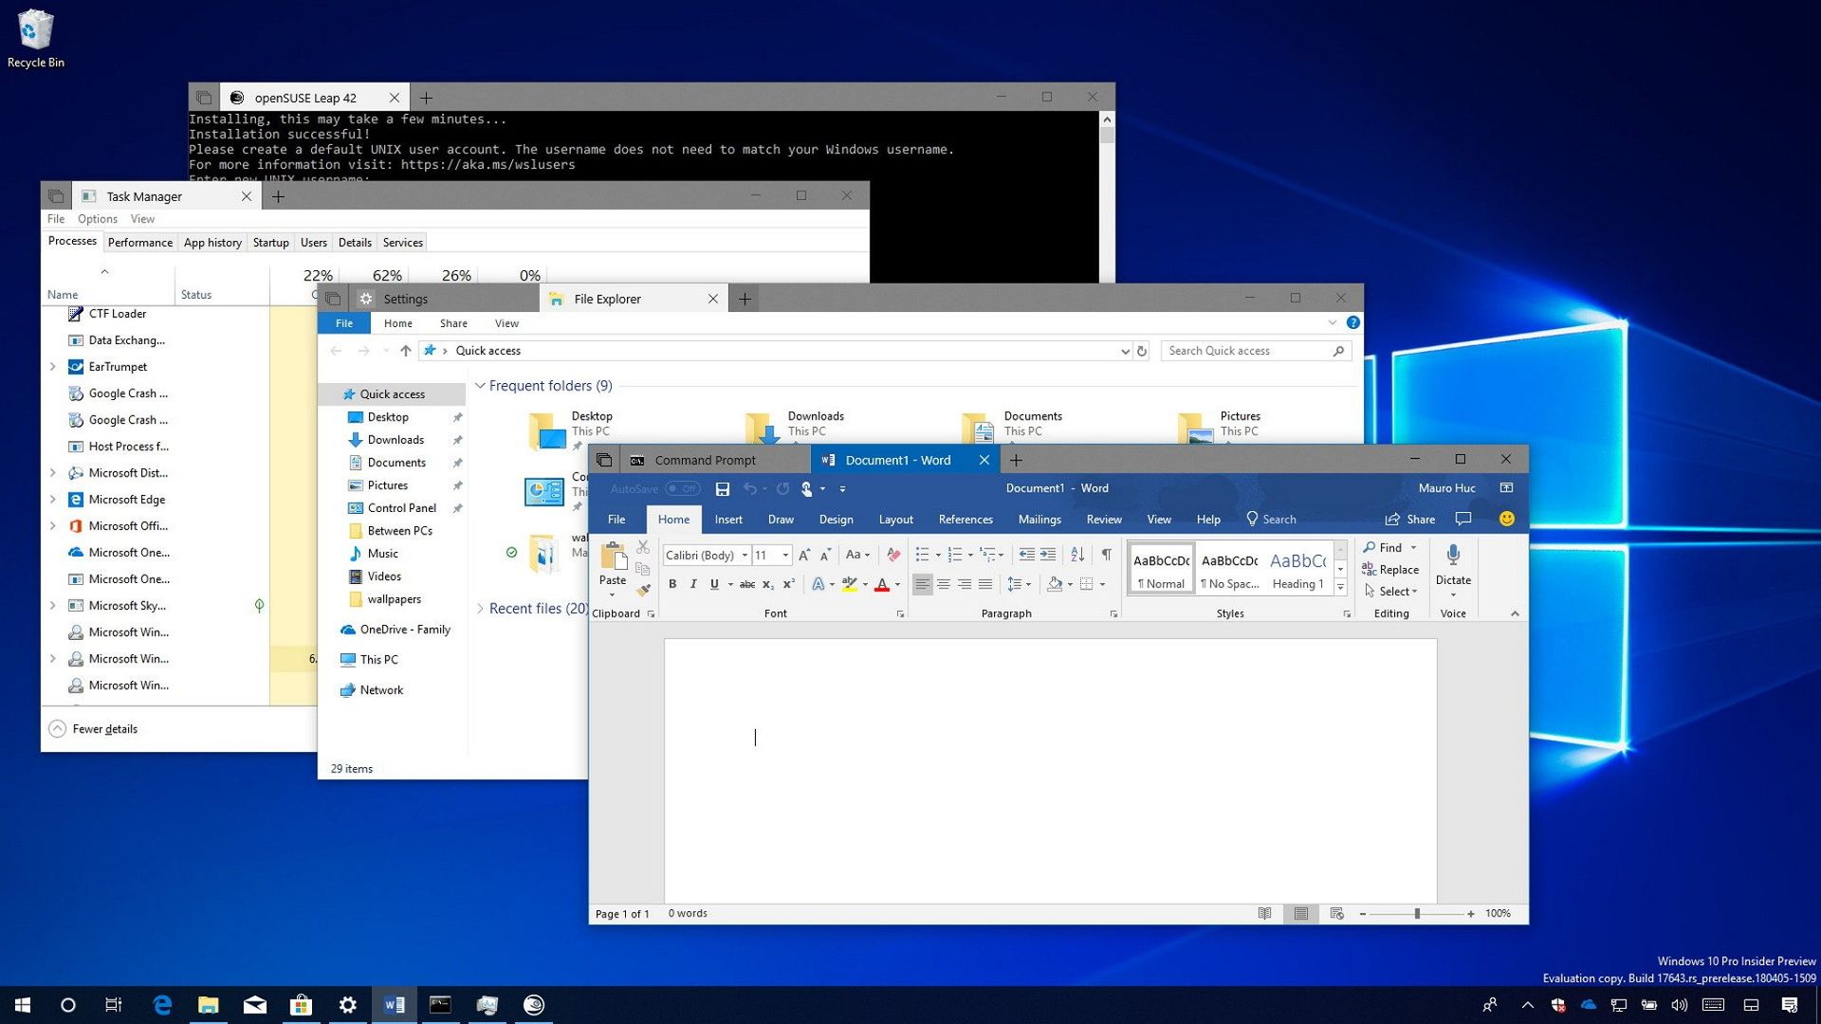Viewport: 1821px width, 1024px height.
Task: Select the Text Highlight Color tool
Action: coord(849,584)
